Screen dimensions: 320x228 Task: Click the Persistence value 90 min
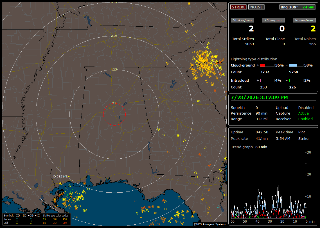262,113
